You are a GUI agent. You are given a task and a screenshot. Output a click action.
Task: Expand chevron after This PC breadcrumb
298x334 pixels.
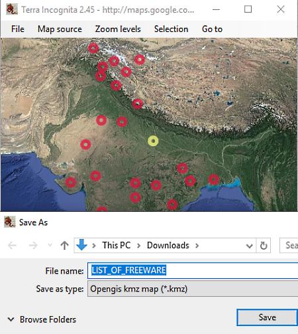tap(138, 246)
